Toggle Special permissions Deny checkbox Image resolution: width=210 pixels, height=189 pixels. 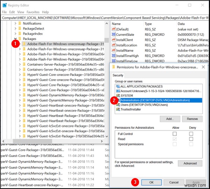click(191, 144)
